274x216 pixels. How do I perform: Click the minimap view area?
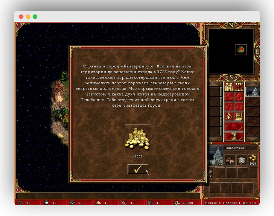[x=231, y=51]
